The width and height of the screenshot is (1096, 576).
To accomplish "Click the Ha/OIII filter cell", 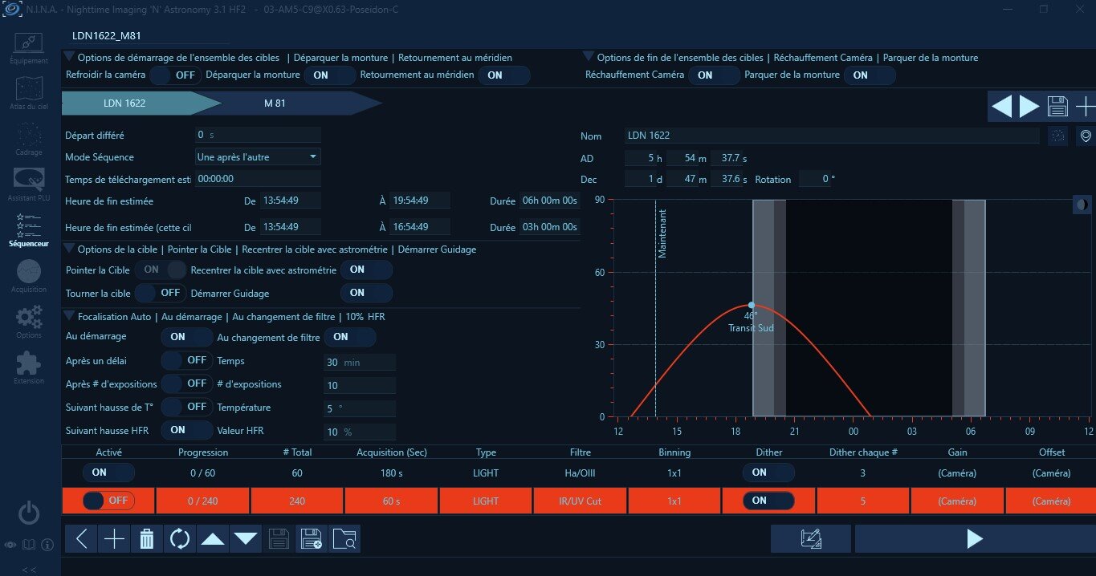I will tap(581, 473).
